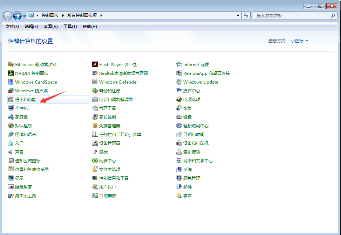
Task: Click the 搜索控制面板 search field
Action: [295, 16]
